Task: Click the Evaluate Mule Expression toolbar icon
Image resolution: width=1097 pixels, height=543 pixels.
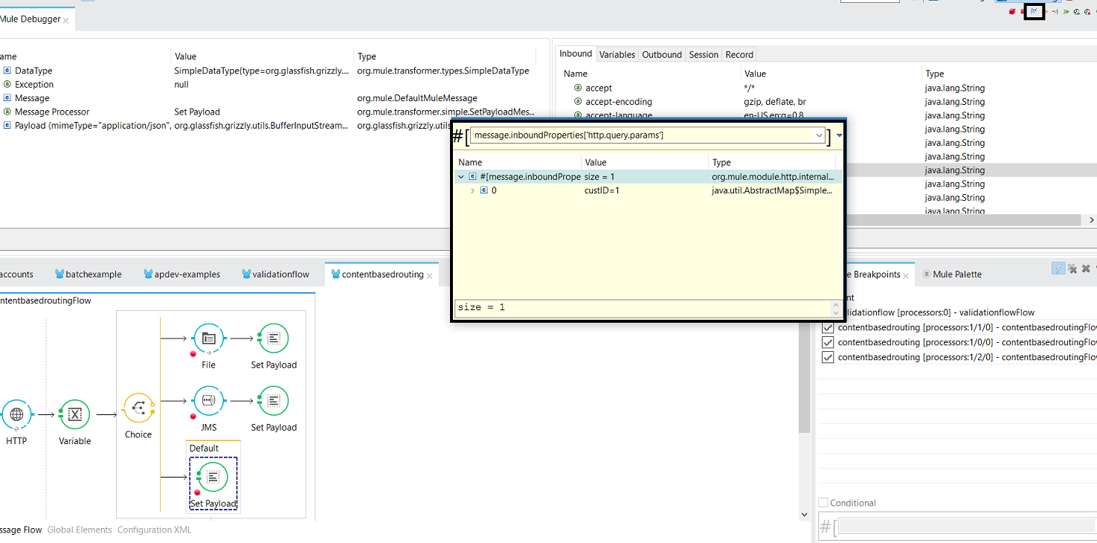Action: tap(1034, 11)
